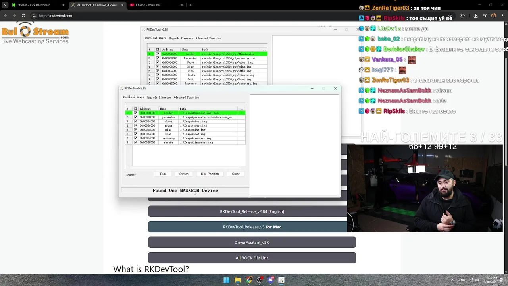The image size is (508, 286).
Task: Open a new browser tab
Action: point(190,5)
